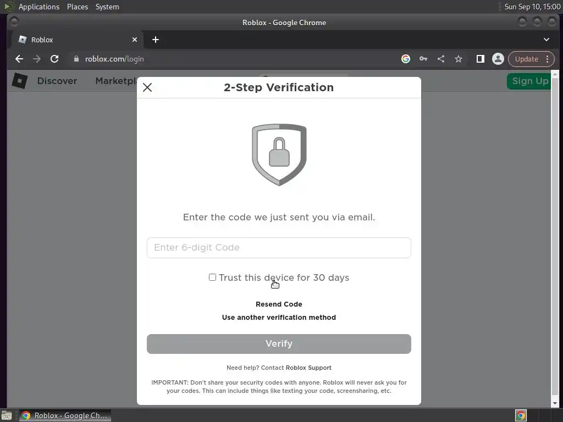Viewport: 563px width, 422px height.
Task: Open the System menu
Action: pos(107,7)
